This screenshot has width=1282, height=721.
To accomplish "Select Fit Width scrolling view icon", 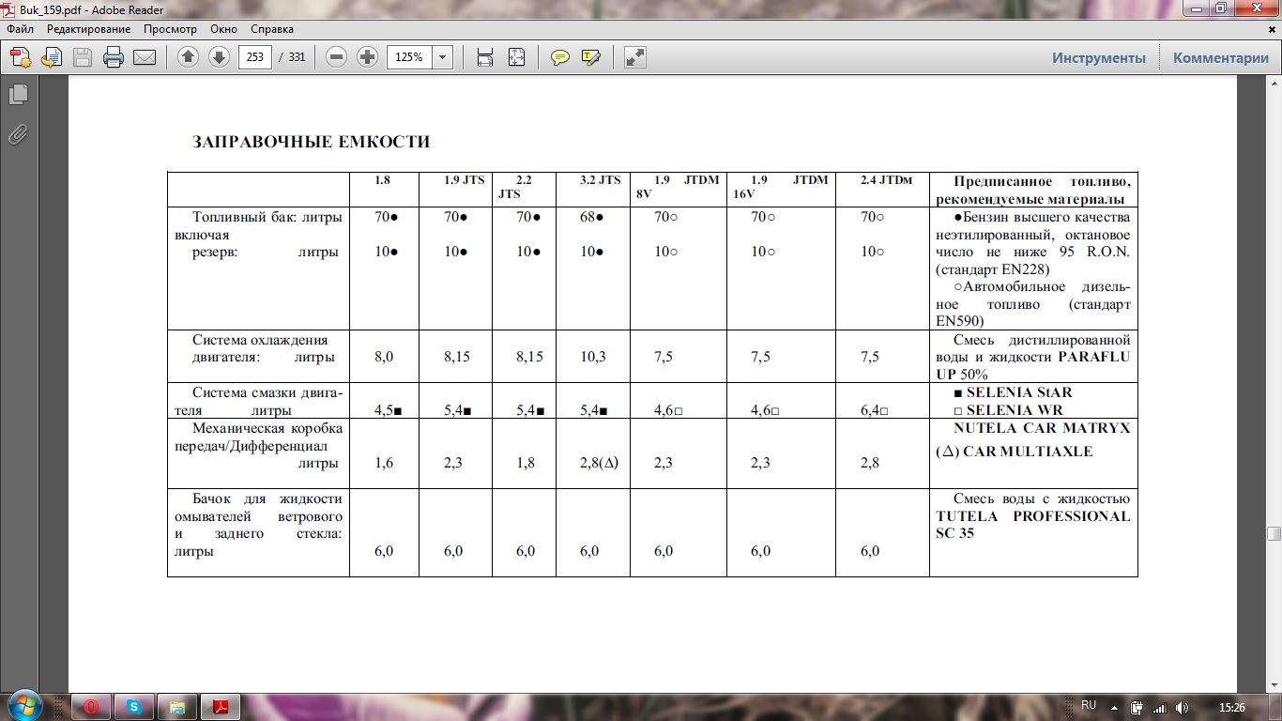I will [485, 57].
